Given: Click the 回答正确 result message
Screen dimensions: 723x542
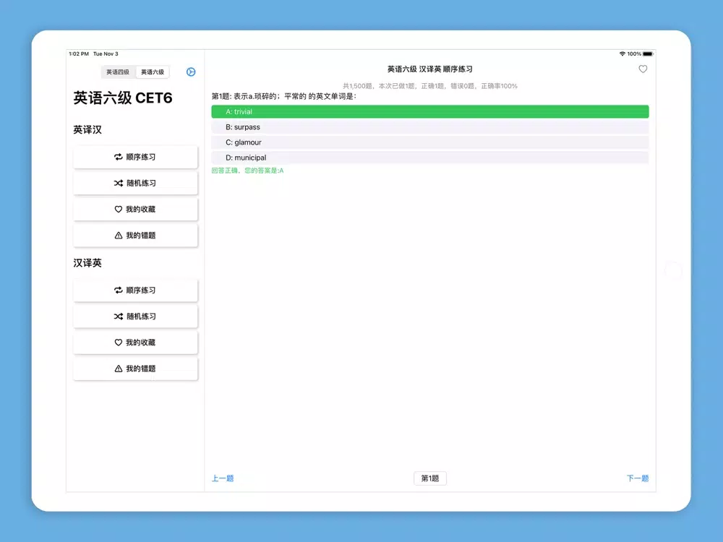Looking at the screenshot, I should click(x=247, y=171).
